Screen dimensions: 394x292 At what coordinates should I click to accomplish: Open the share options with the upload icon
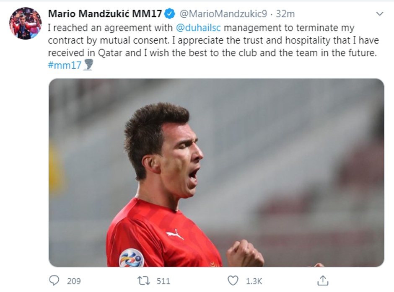tap(323, 280)
